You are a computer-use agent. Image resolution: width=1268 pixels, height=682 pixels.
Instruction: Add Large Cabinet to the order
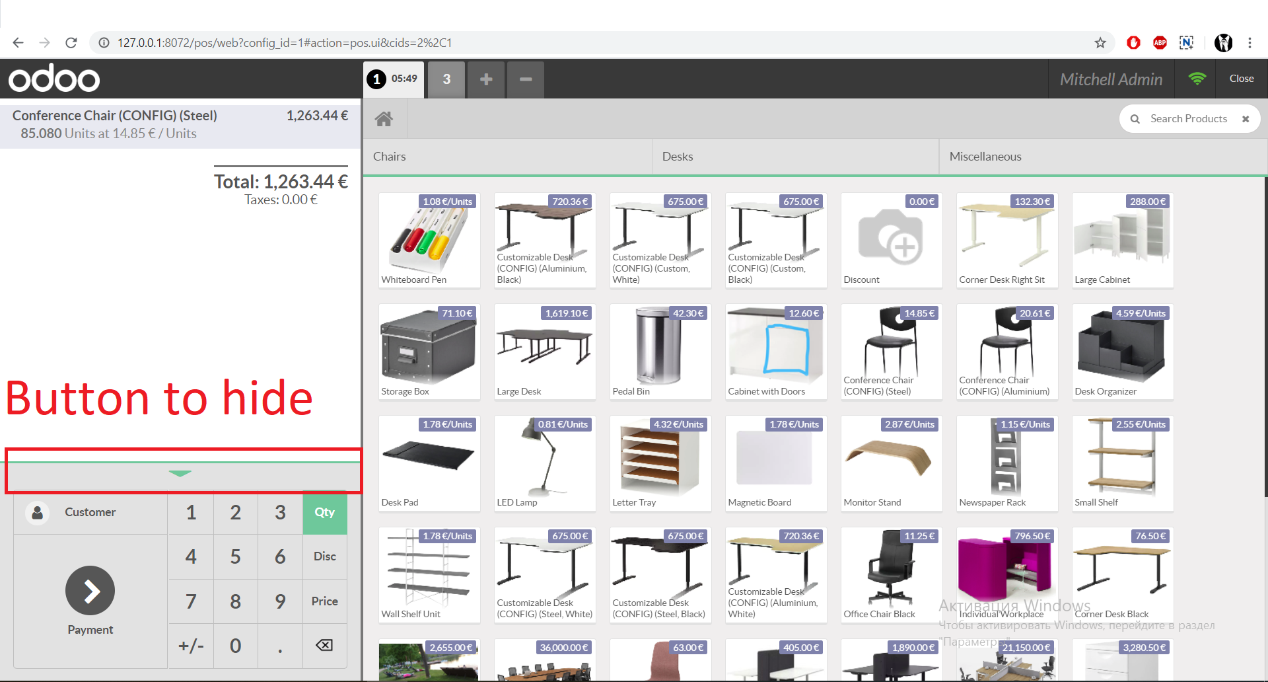point(1123,241)
